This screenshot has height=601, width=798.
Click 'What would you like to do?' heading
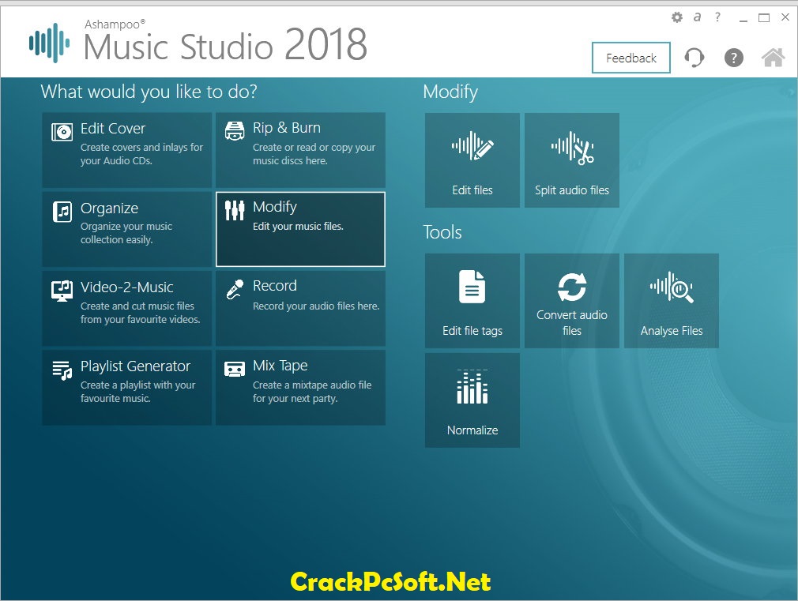point(149,92)
